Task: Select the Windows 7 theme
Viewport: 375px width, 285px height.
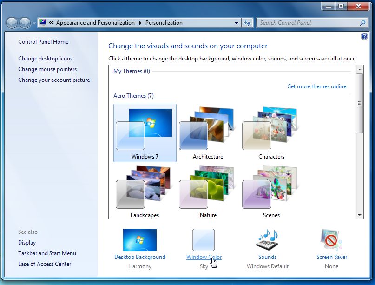Action: (x=145, y=133)
